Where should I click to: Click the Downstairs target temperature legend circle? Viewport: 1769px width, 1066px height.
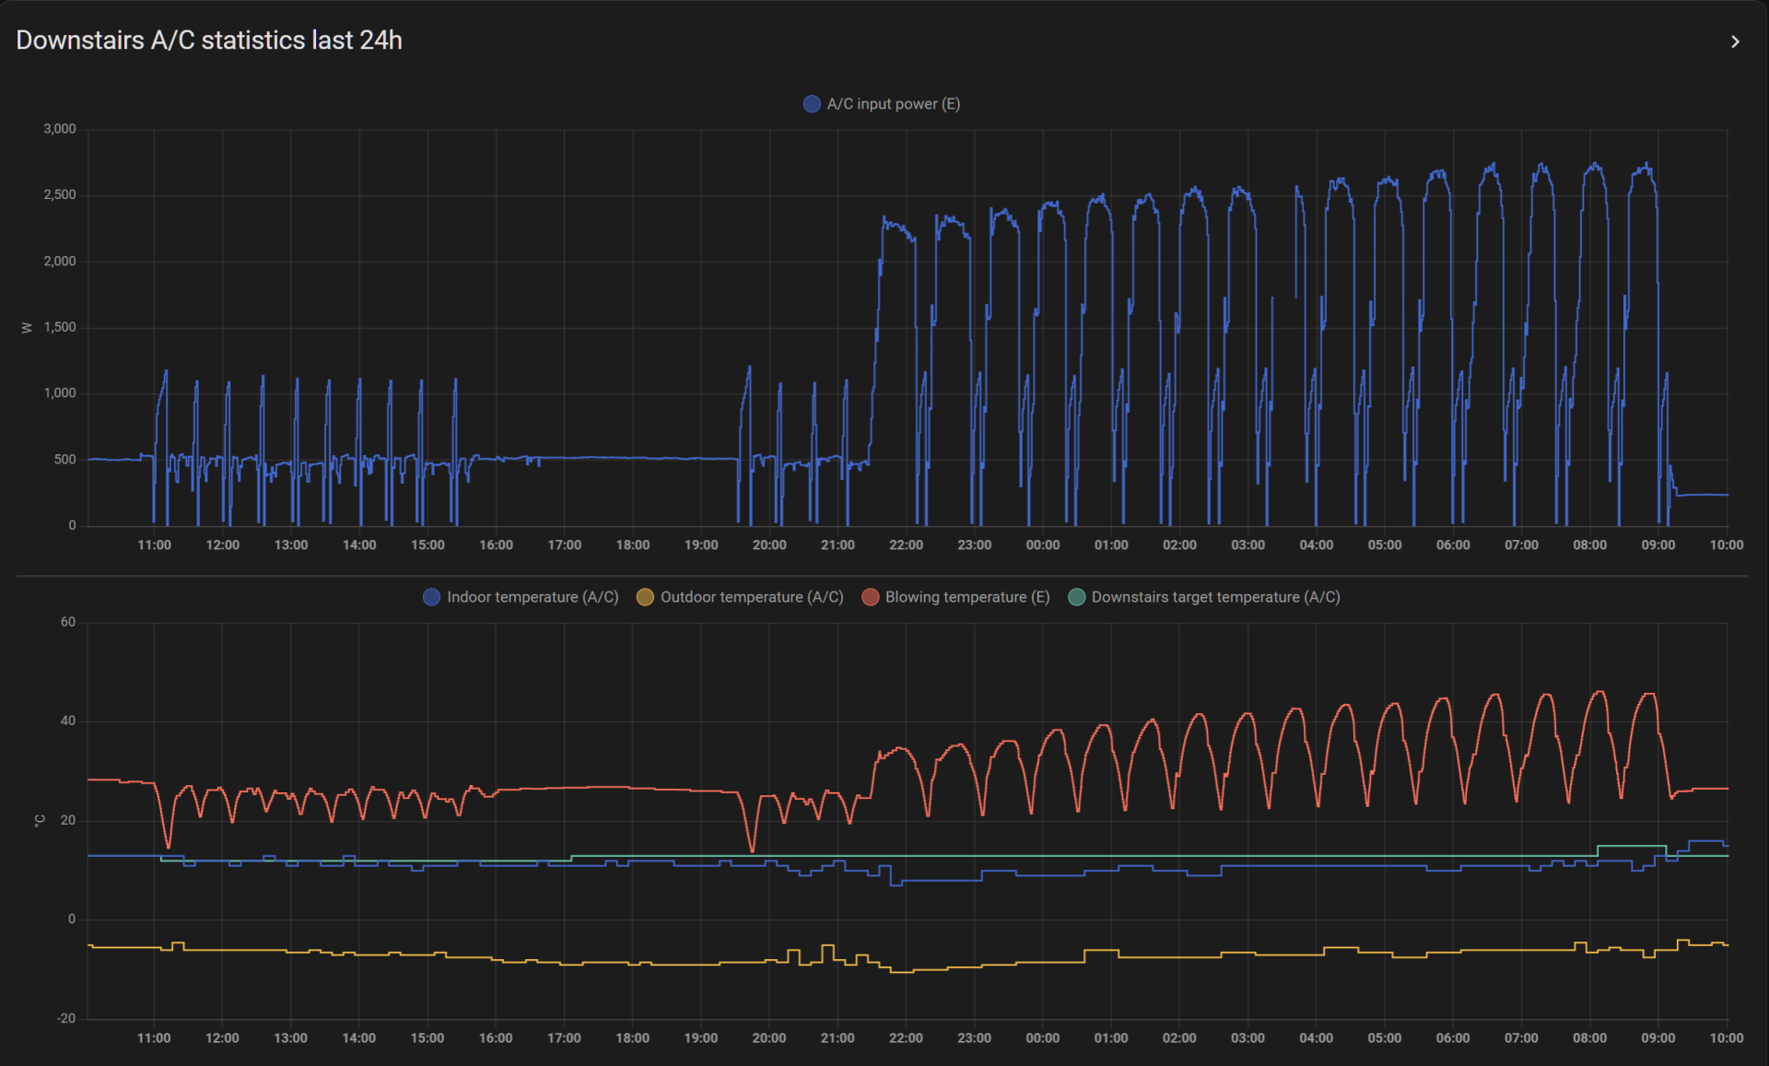coord(1076,597)
